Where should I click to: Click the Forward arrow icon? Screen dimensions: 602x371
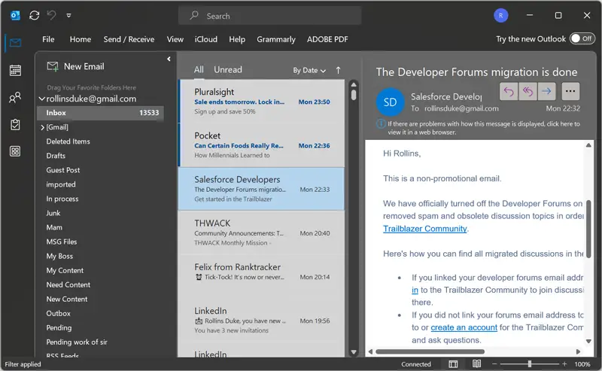546,91
